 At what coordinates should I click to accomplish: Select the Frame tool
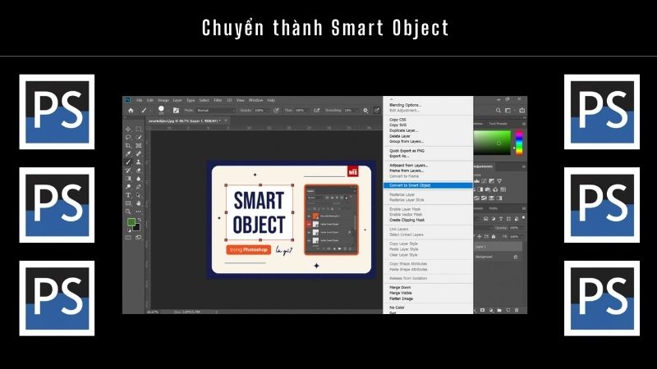[x=138, y=146]
